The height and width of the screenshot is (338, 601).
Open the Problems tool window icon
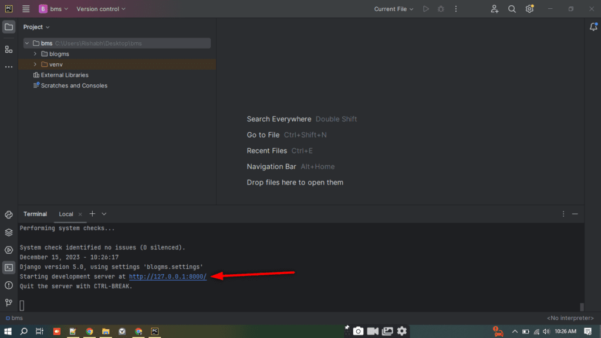9,285
